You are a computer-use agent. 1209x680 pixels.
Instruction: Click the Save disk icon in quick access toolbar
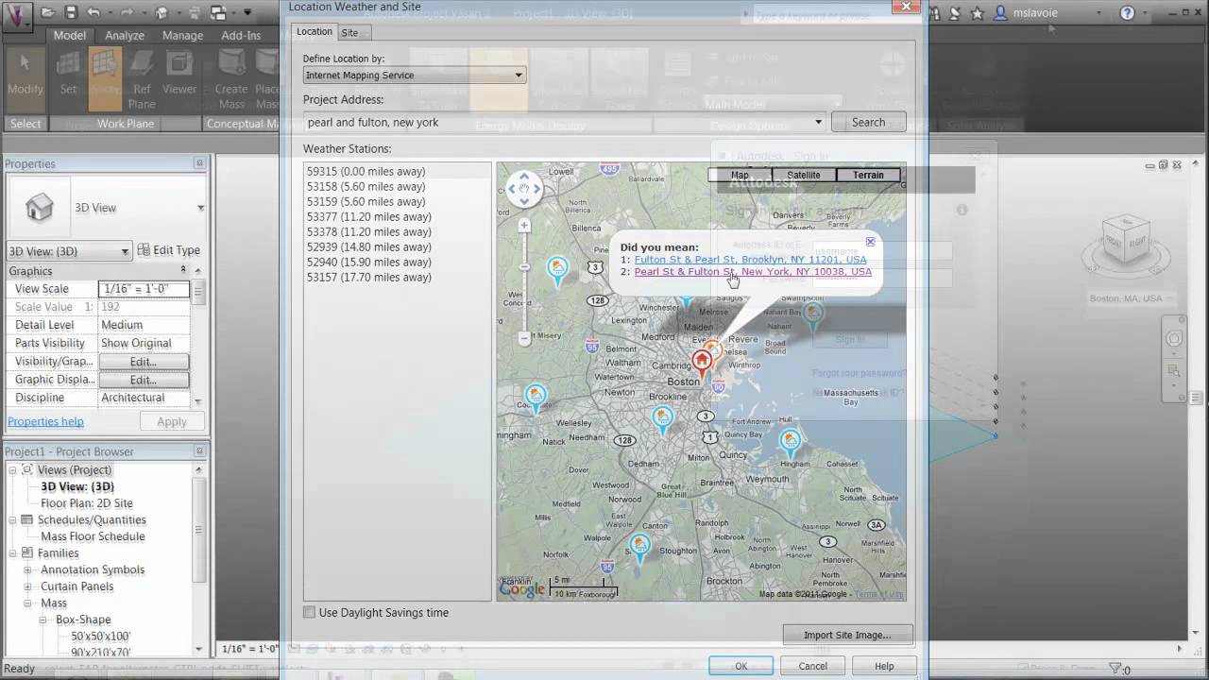[70, 13]
